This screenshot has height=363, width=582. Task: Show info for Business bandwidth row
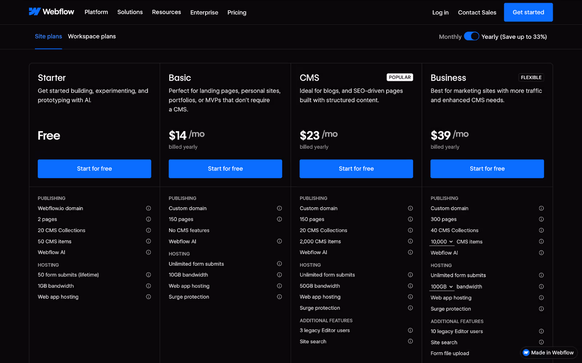[x=541, y=287]
